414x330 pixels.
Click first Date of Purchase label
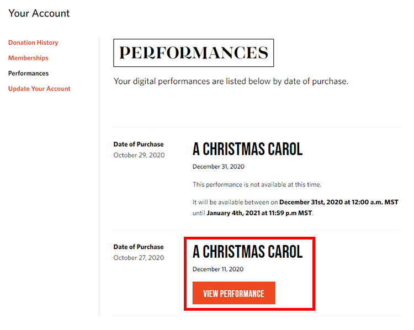click(139, 144)
